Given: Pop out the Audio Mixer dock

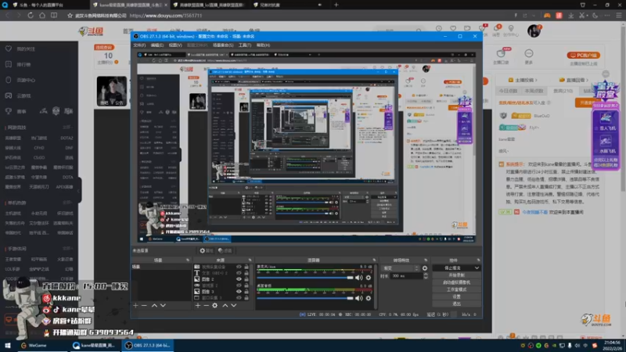Looking at the screenshot, I should [x=374, y=260].
